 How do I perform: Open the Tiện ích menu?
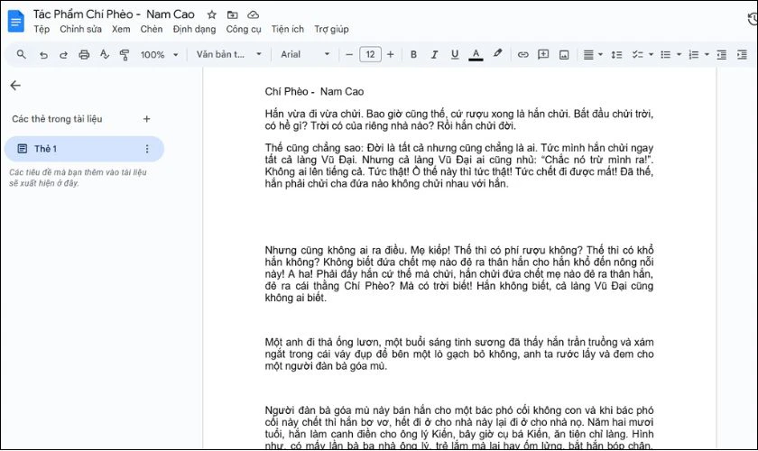tap(288, 29)
